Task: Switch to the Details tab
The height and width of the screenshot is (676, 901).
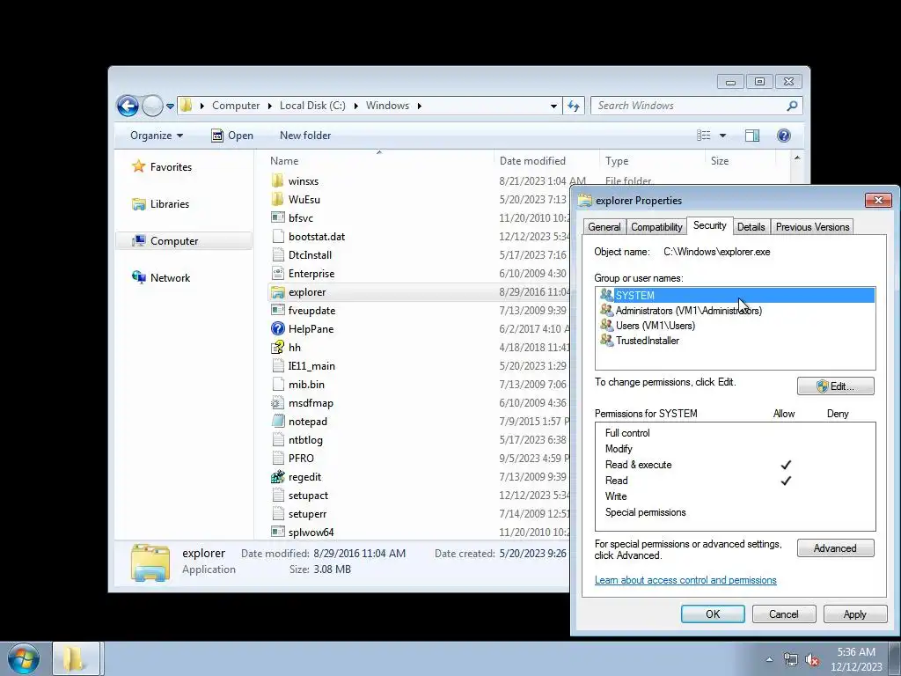Action: [x=751, y=227]
